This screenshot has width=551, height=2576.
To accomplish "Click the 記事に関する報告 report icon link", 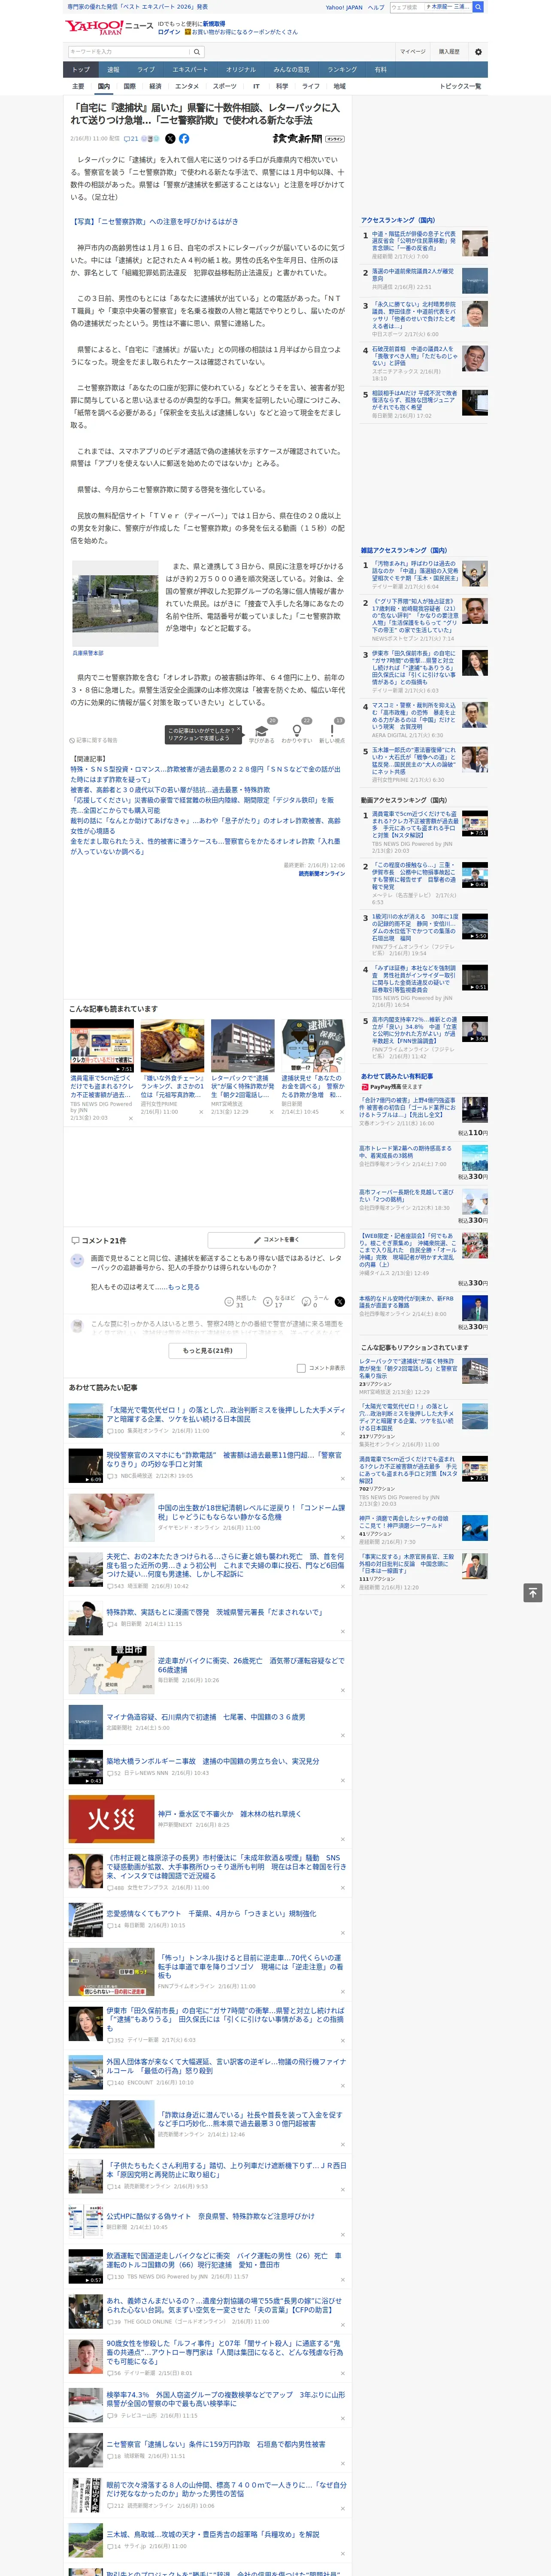I will [94, 740].
